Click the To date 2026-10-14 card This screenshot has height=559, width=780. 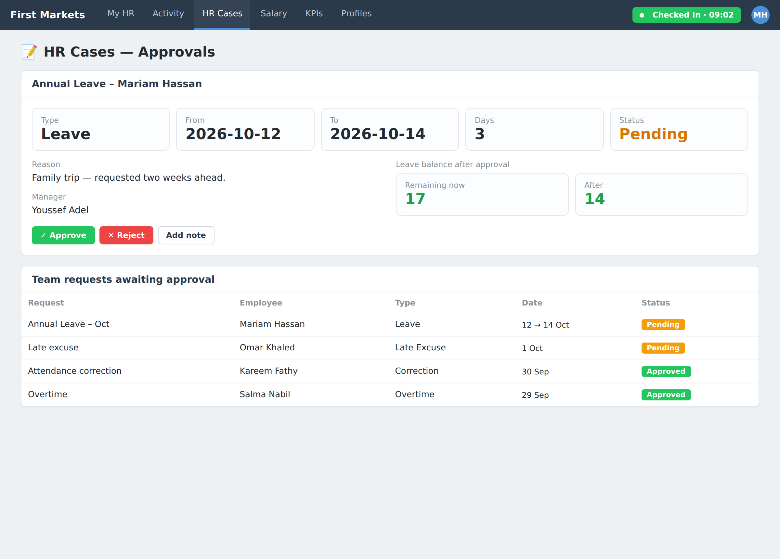390,129
